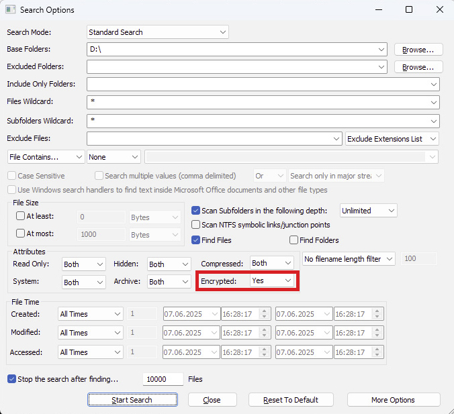
Task: Click the Exclude Files input field
Action: (214, 139)
